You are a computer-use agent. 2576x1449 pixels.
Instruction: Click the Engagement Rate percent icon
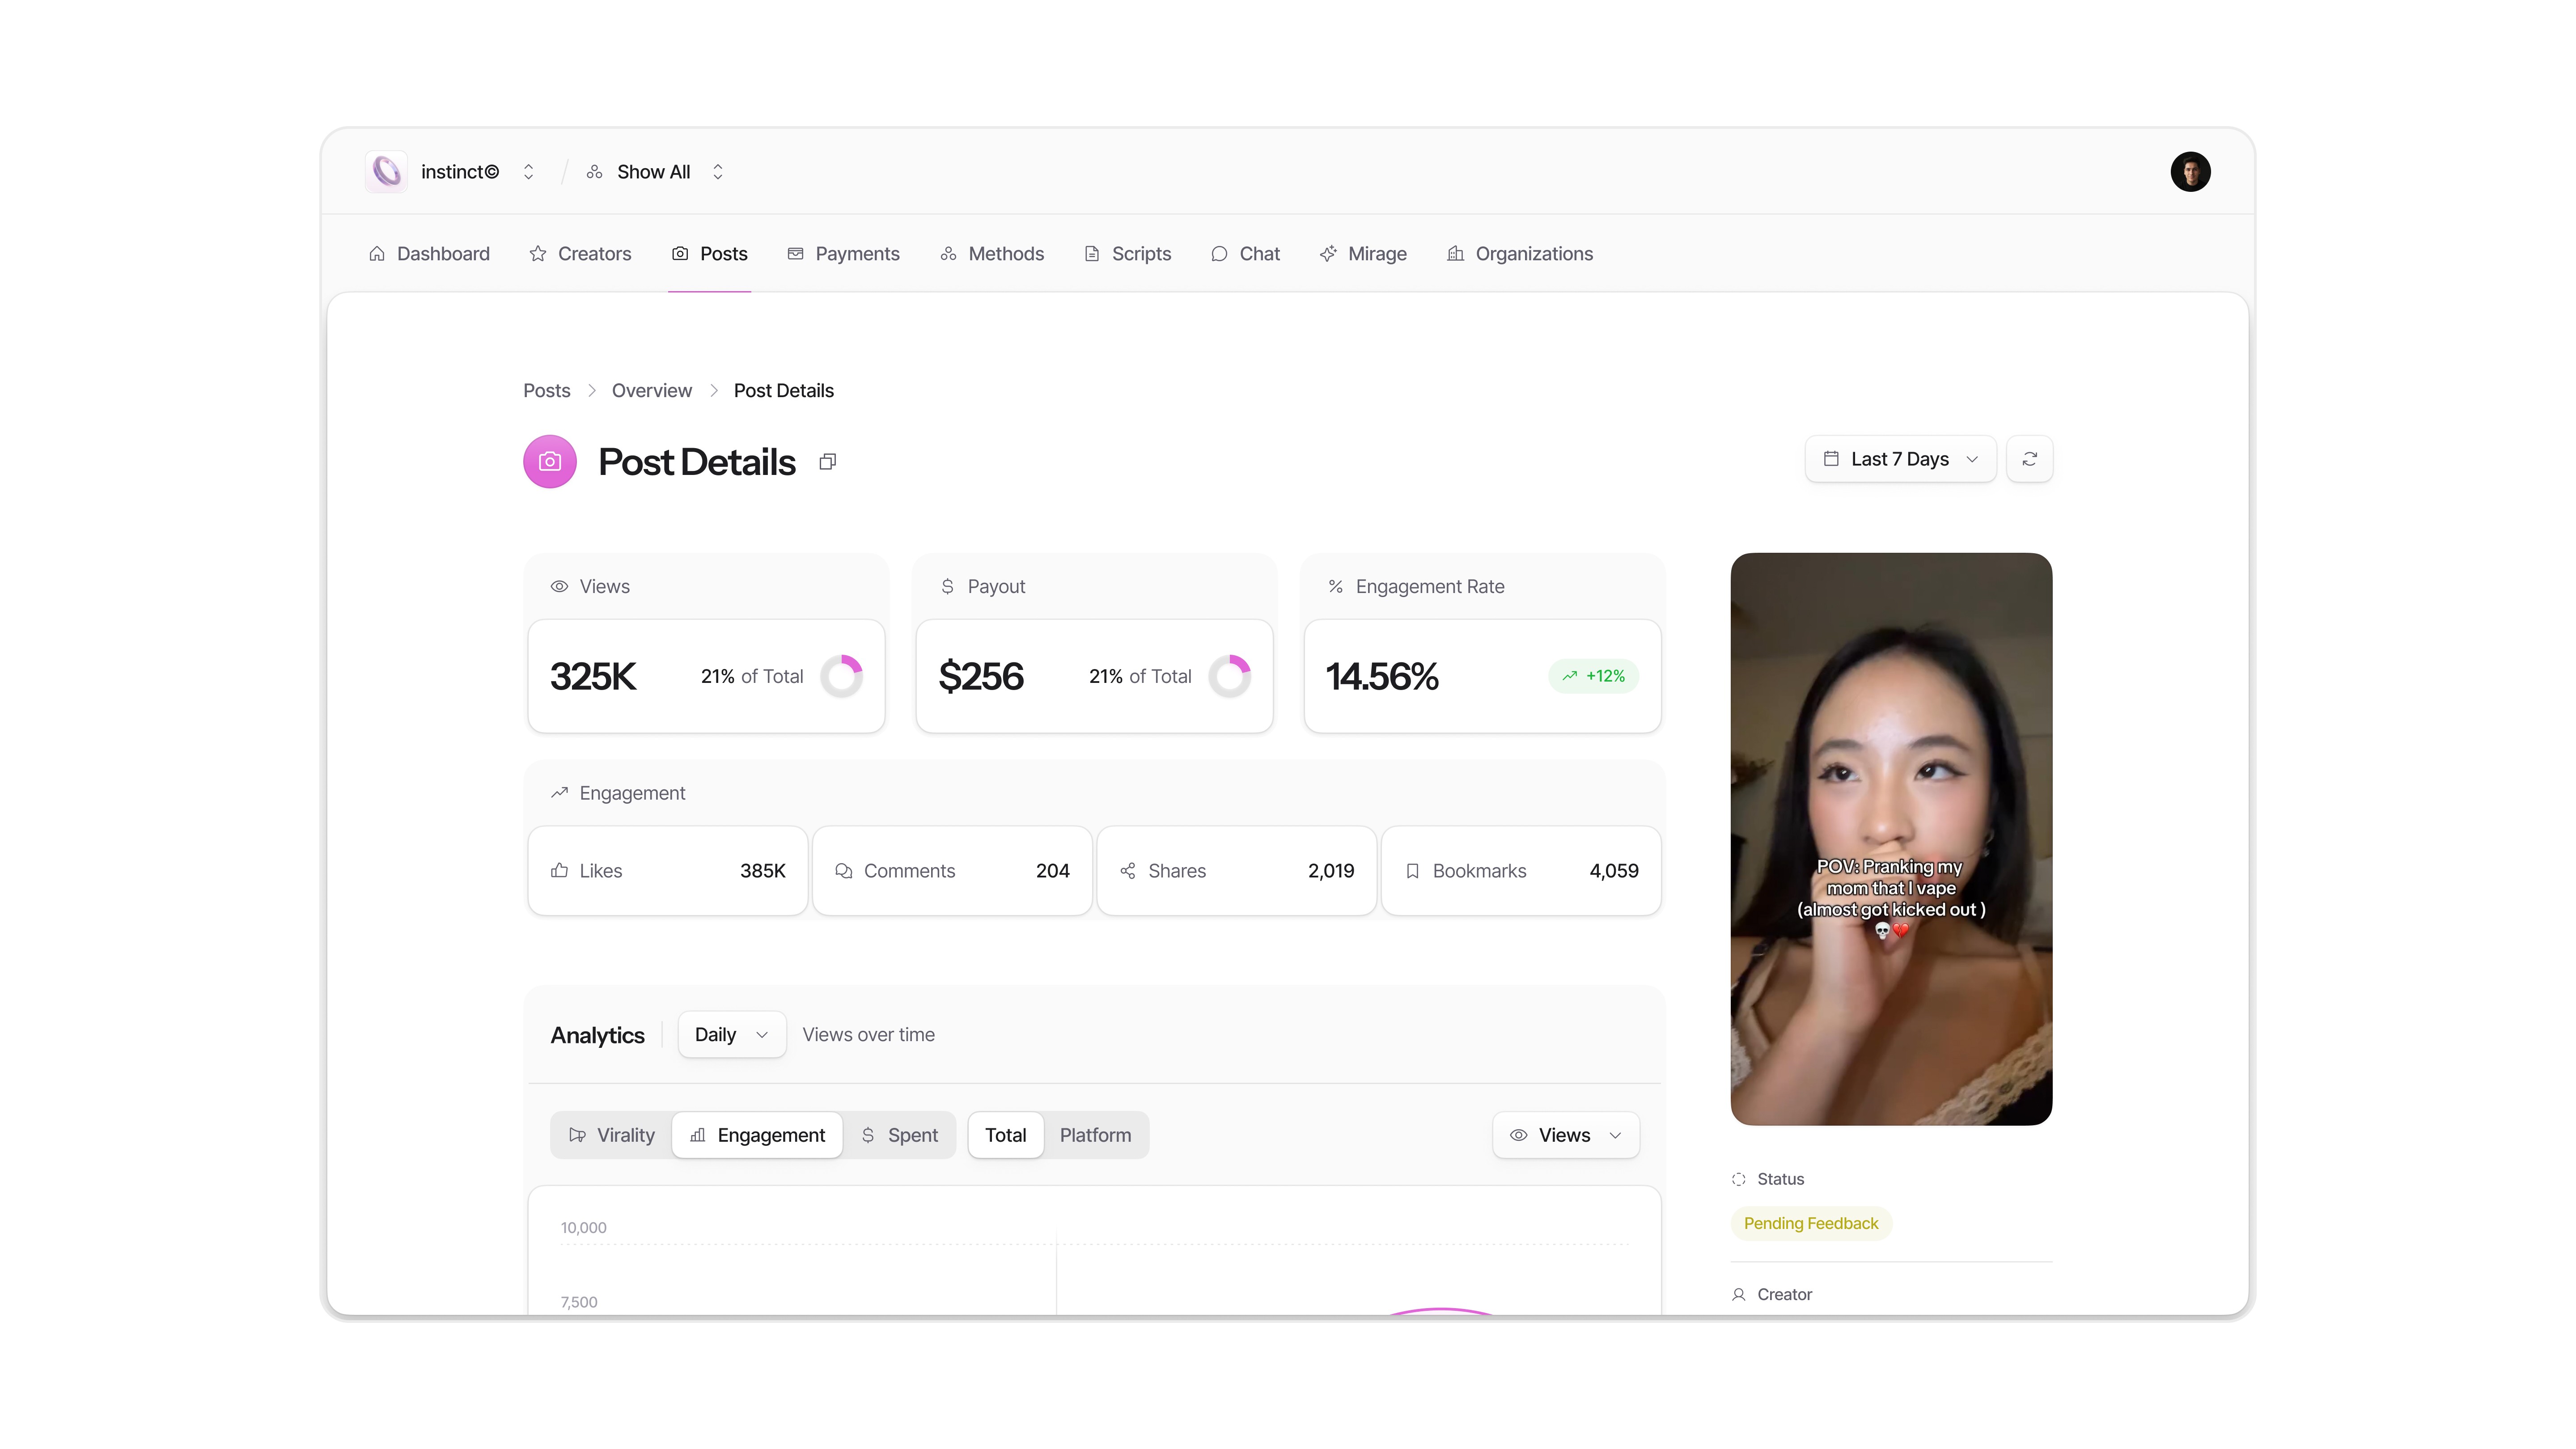(x=1335, y=587)
